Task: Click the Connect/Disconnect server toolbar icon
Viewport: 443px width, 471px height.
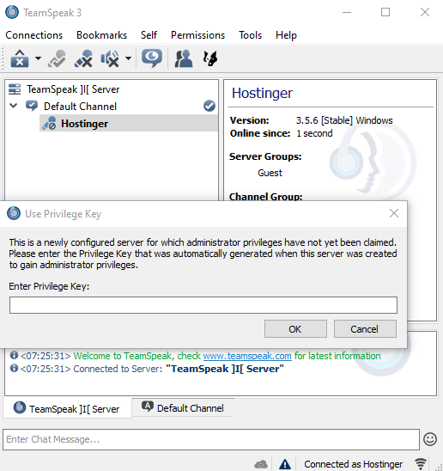Action: tap(20, 58)
